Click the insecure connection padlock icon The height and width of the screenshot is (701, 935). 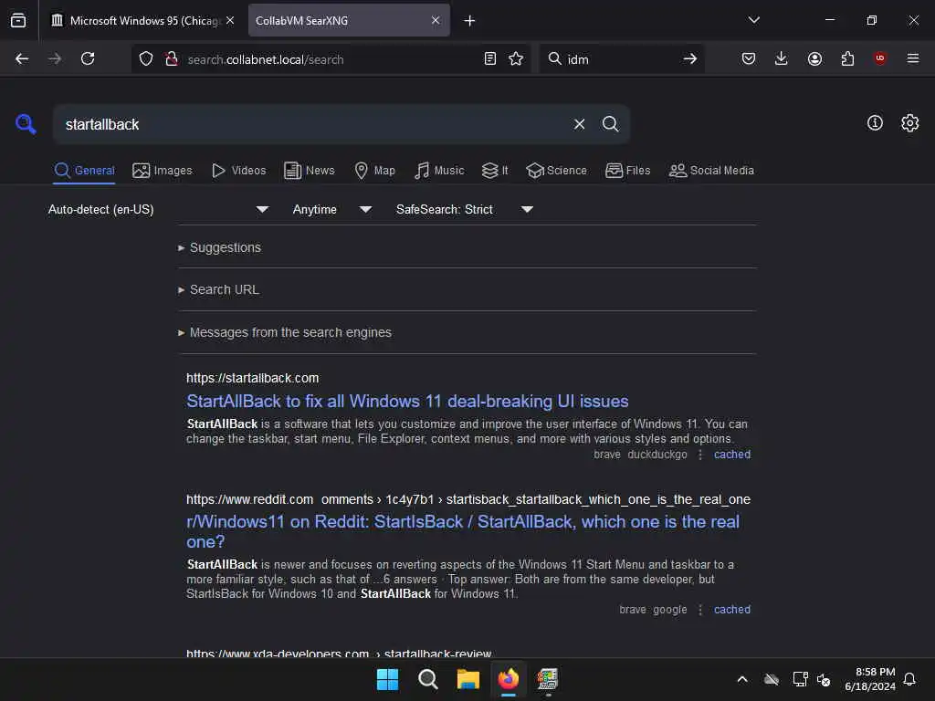[x=171, y=58]
